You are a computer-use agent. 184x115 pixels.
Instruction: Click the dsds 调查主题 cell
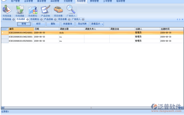click(71, 33)
